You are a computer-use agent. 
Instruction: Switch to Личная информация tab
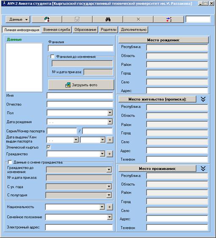coord(22,30)
